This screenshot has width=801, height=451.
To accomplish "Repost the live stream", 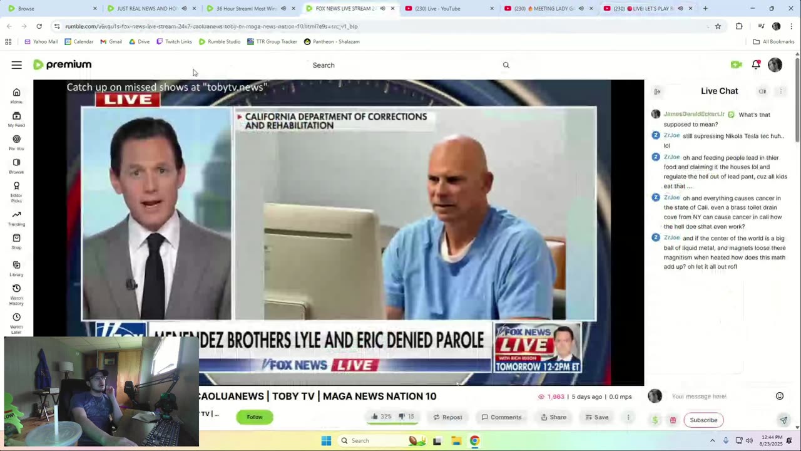I will 447,417.
